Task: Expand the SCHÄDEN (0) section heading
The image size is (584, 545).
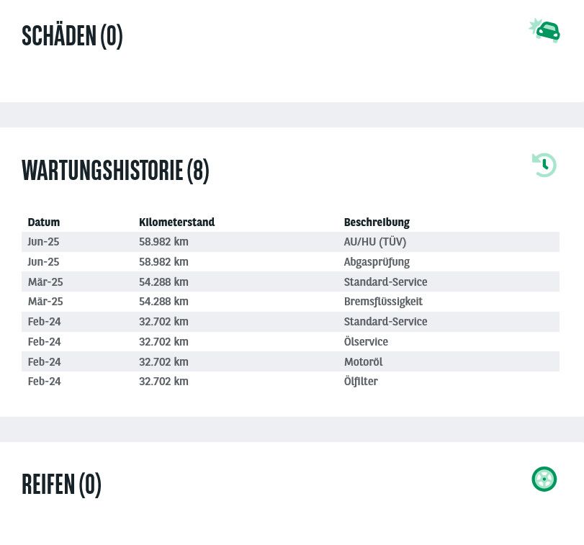Action: [x=72, y=36]
